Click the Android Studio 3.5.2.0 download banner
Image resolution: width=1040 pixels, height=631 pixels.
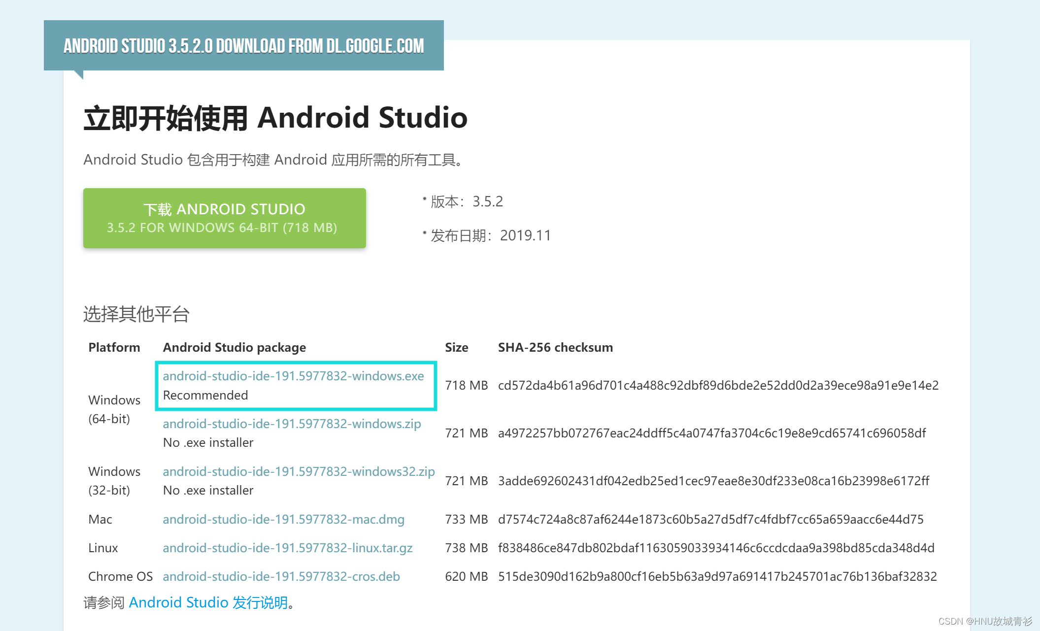(x=243, y=46)
